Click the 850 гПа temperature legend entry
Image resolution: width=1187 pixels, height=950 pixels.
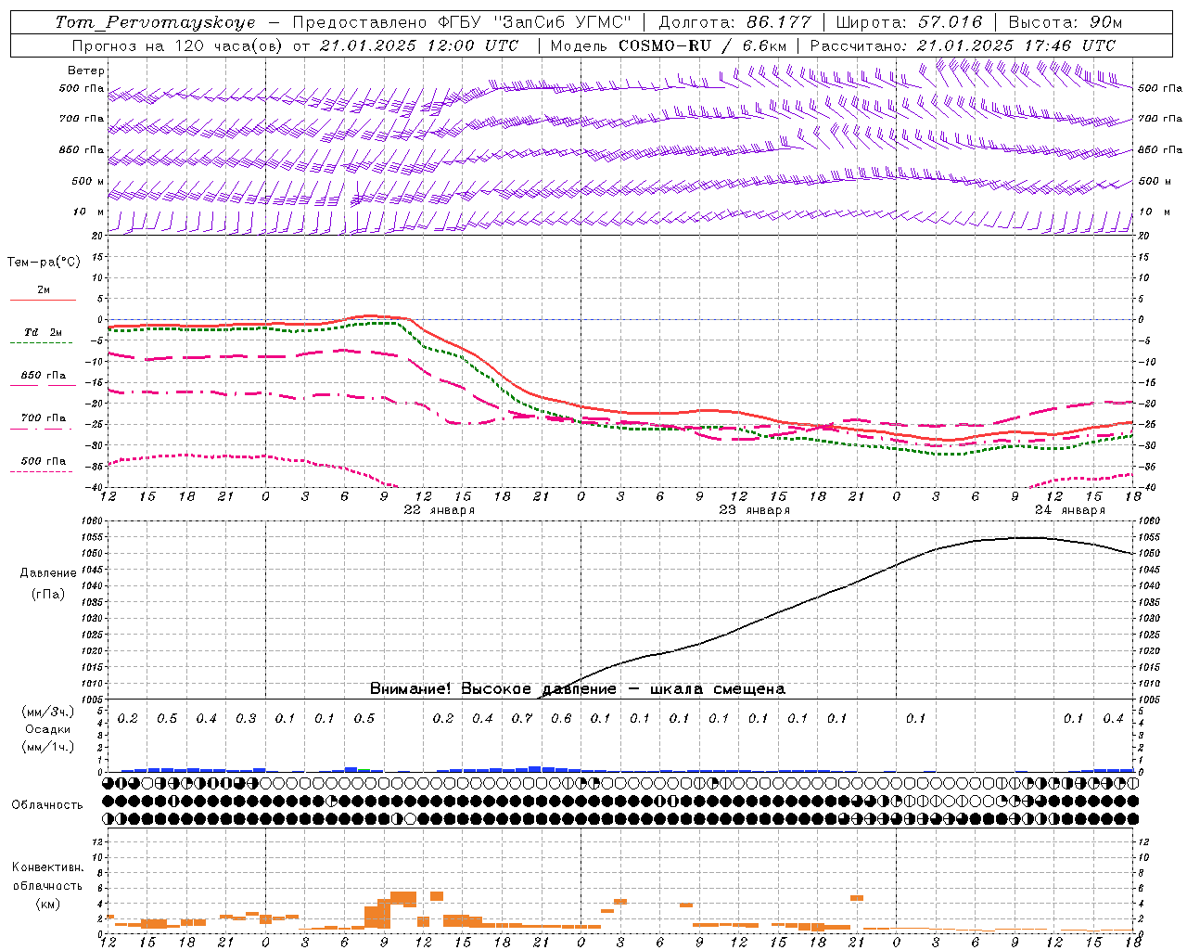[x=43, y=376]
